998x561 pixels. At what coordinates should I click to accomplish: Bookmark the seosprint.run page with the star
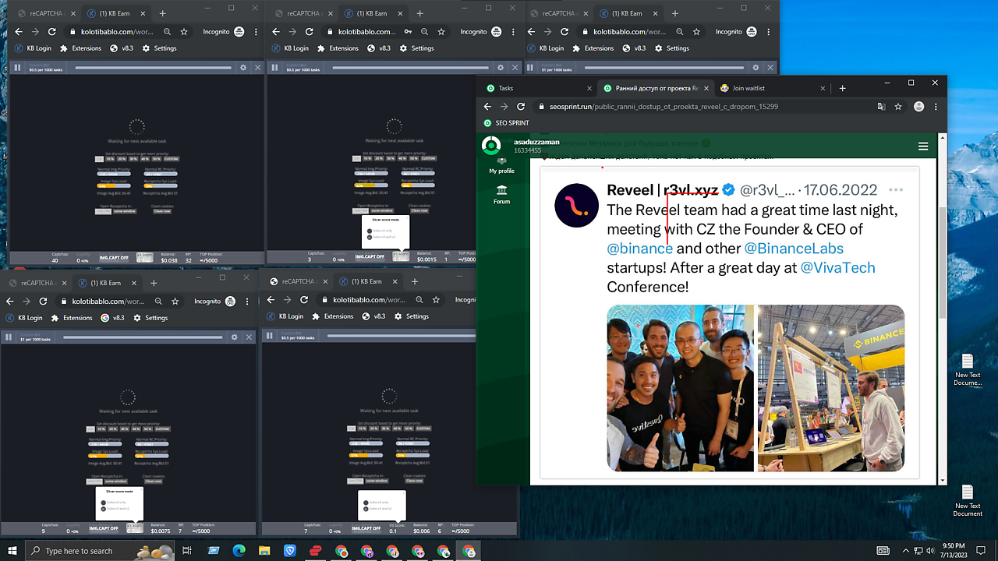(x=898, y=107)
